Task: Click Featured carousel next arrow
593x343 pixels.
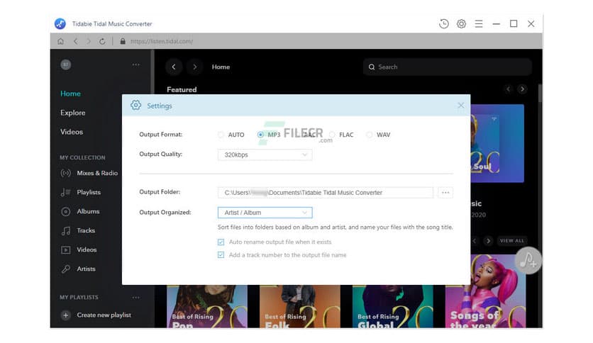Action: [522, 89]
